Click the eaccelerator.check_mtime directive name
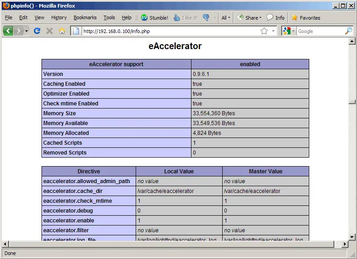This screenshot has height=259, width=357. 78,201
